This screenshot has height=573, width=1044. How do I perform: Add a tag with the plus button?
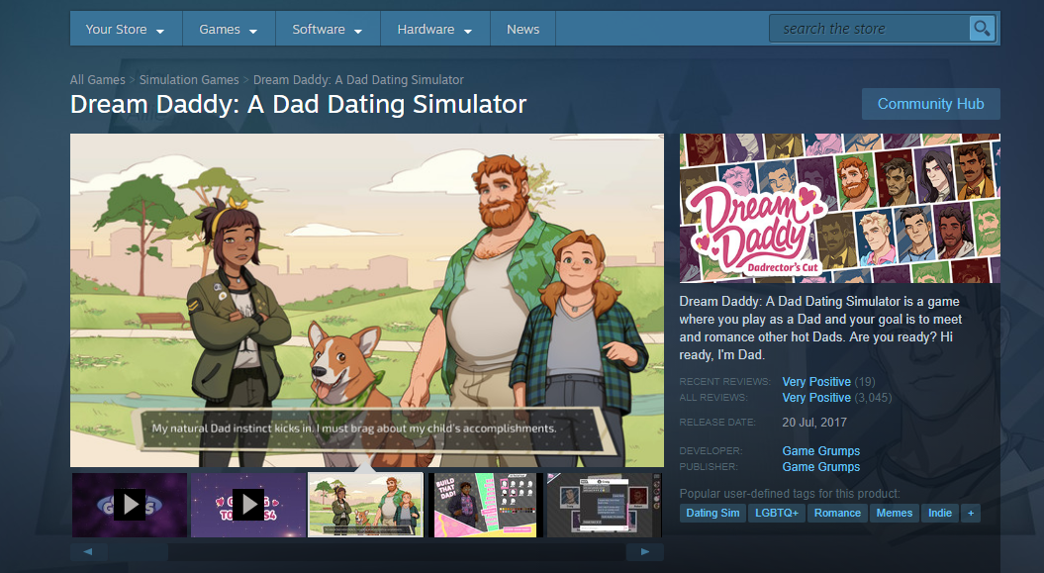point(971,513)
